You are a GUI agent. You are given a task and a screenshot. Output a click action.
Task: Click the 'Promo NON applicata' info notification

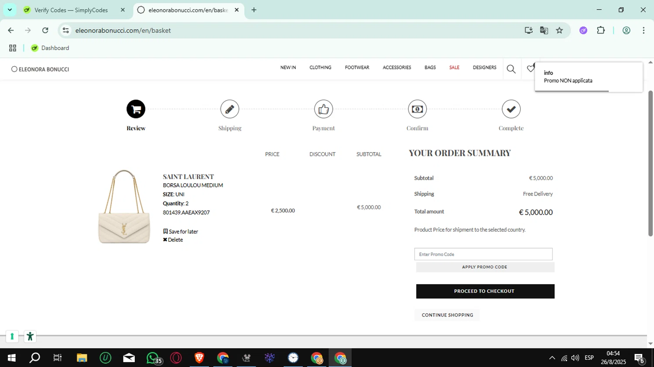coord(589,77)
